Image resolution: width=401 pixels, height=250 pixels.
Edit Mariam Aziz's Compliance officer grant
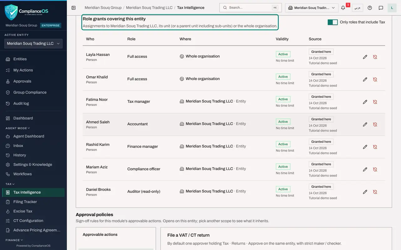(365, 169)
